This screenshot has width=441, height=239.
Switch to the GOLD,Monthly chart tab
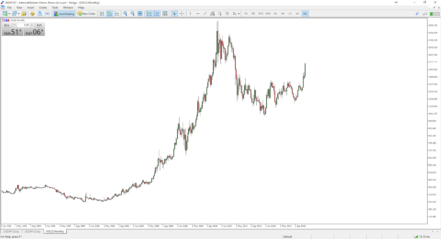tap(55, 232)
